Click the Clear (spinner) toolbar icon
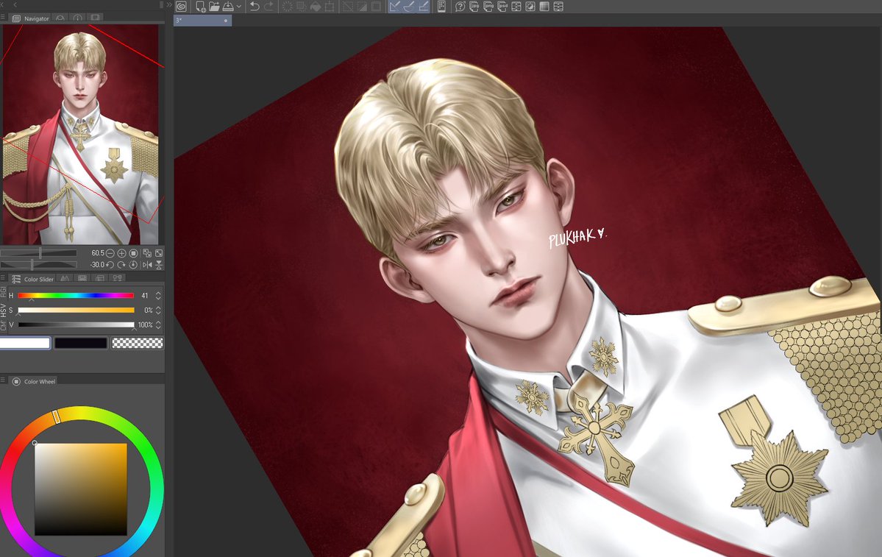The height and width of the screenshot is (557, 882). [288, 7]
